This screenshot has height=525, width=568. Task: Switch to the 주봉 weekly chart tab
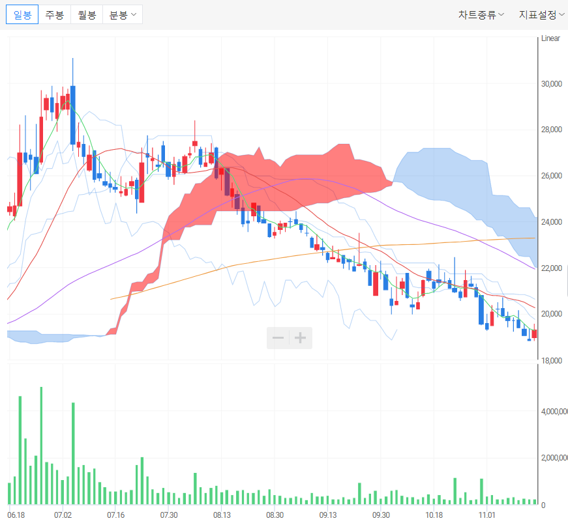coord(54,15)
